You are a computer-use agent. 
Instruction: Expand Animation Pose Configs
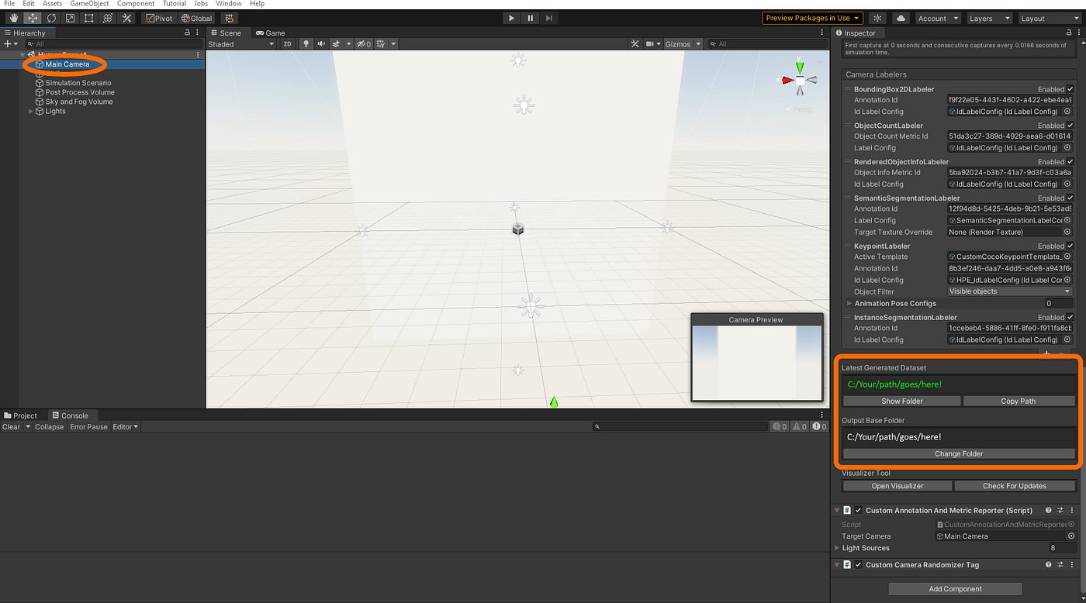tap(849, 304)
